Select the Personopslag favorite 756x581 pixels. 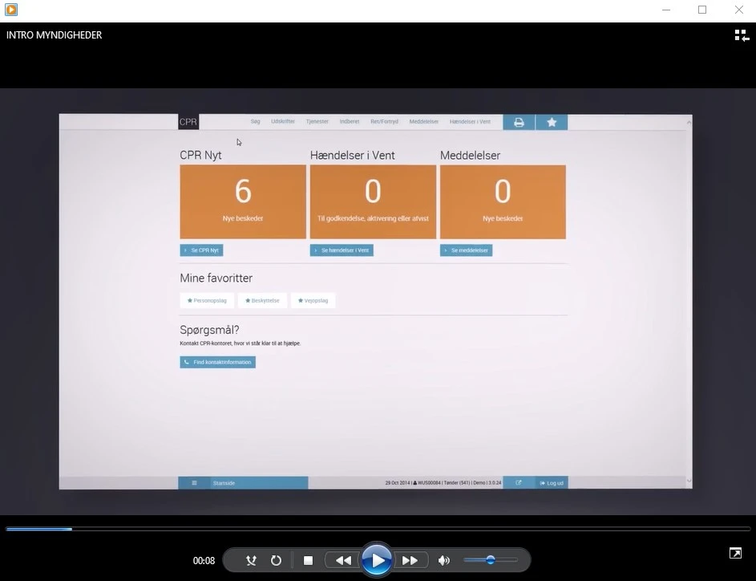(x=207, y=301)
